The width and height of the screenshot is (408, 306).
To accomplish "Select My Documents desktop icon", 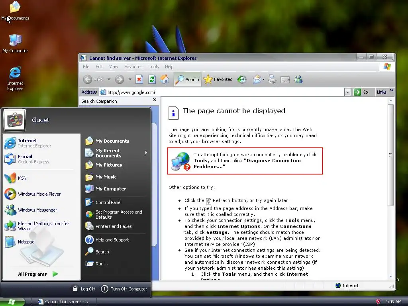I will coord(15,11).
